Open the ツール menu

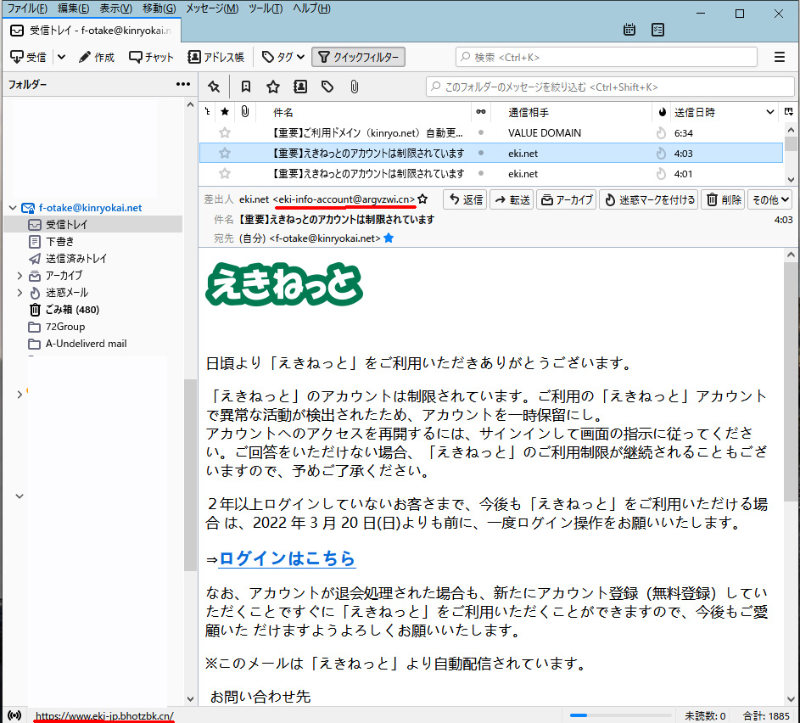pos(266,8)
